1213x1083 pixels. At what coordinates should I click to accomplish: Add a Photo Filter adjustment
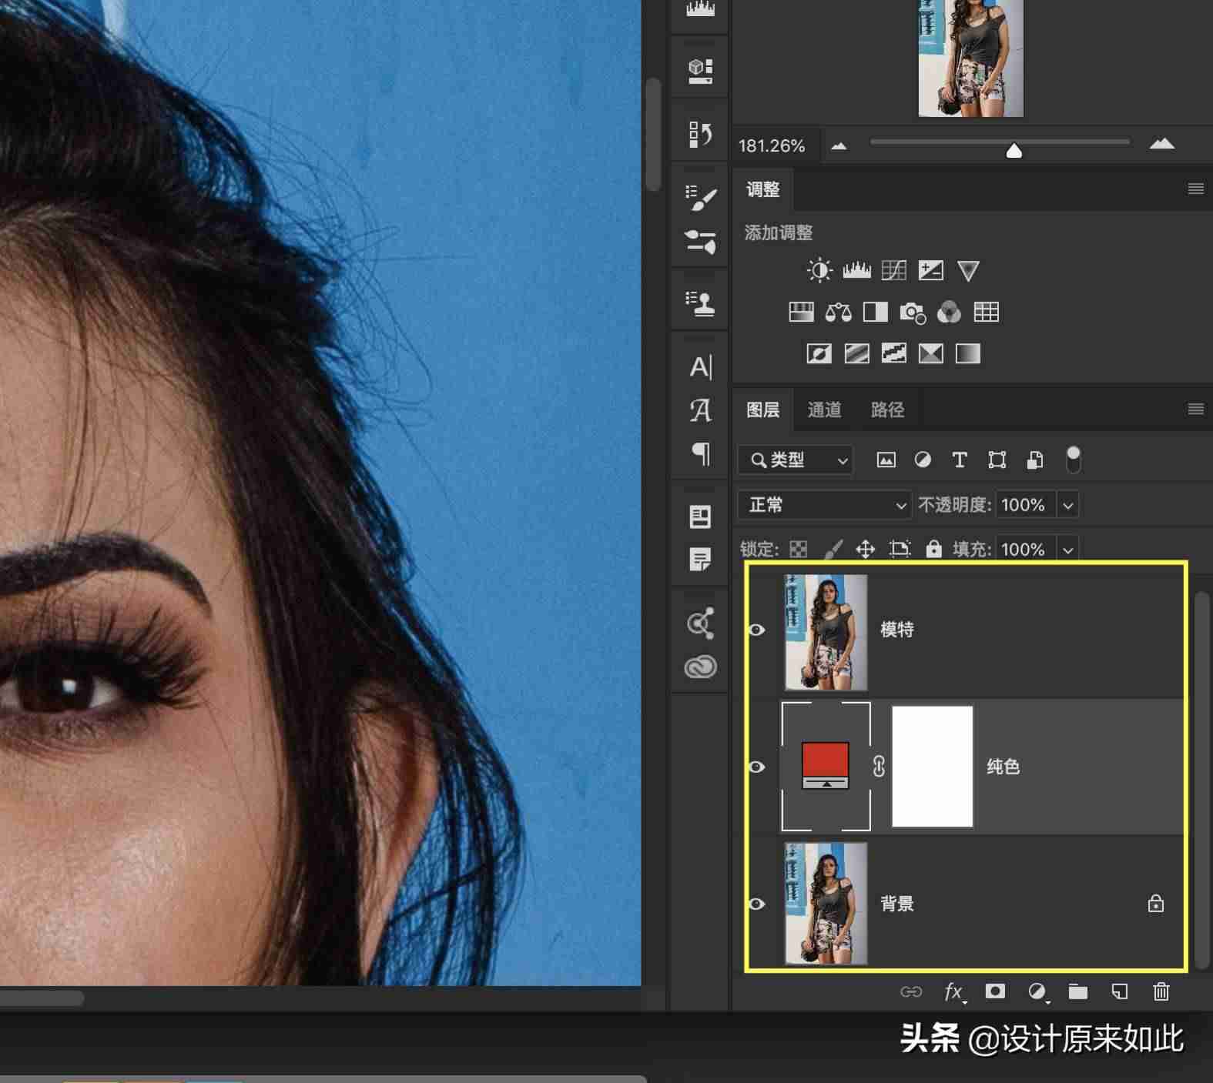(913, 312)
